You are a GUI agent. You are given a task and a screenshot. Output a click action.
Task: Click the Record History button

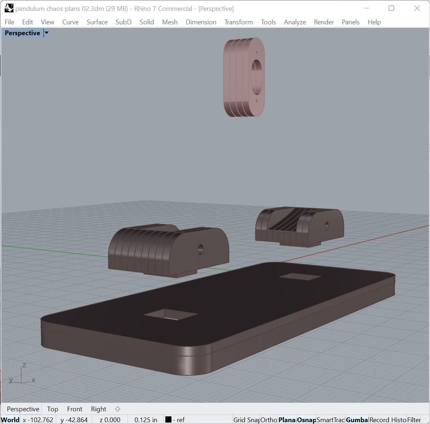click(x=387, y=420)
